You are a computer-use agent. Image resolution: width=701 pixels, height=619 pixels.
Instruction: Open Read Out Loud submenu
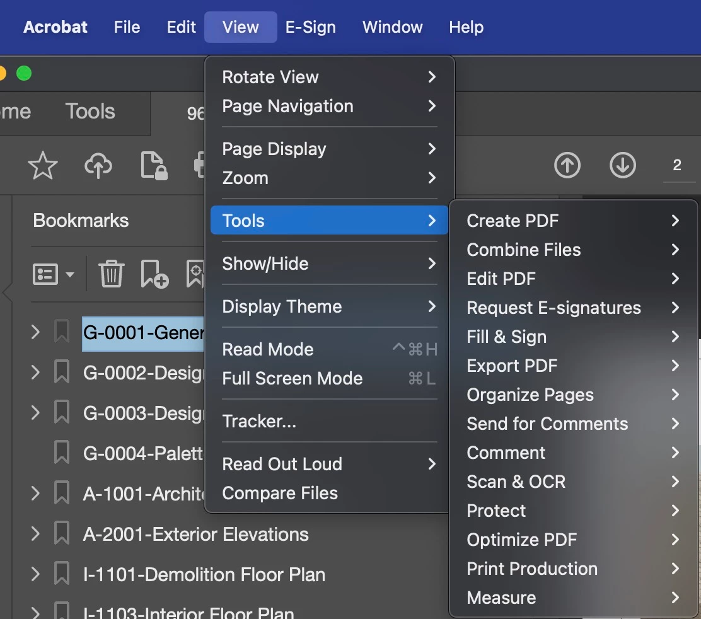click(x=330, y=464)
